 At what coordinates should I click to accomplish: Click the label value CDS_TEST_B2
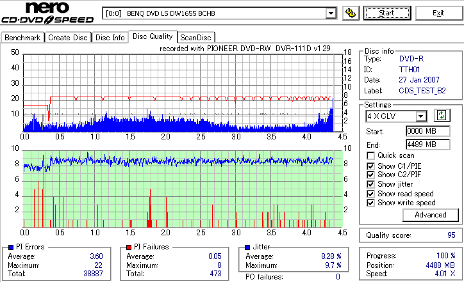click(422, 91)
